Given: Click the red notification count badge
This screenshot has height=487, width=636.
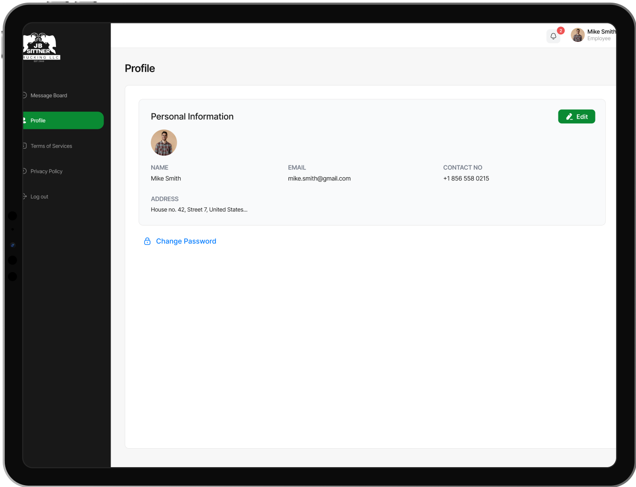Looking at the screenshot, I should point(561,30).
